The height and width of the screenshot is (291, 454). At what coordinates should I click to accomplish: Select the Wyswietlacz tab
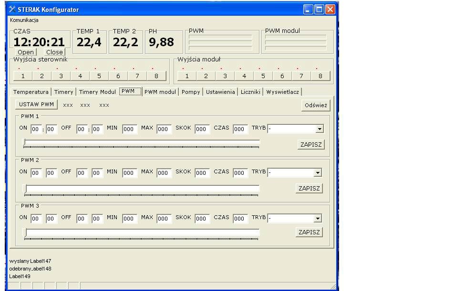point(283,92)
